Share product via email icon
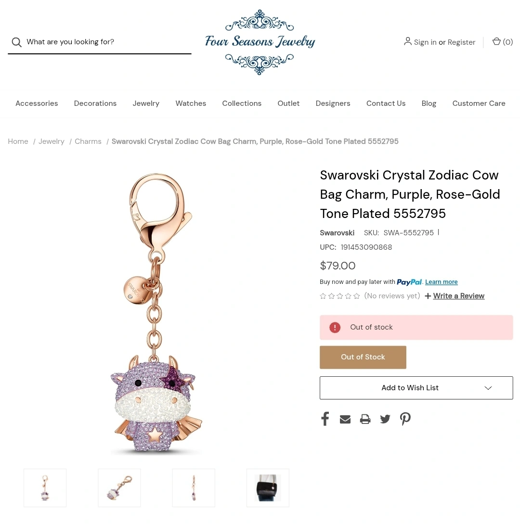Viewport: 520px width, 524px height. point(345,419)
